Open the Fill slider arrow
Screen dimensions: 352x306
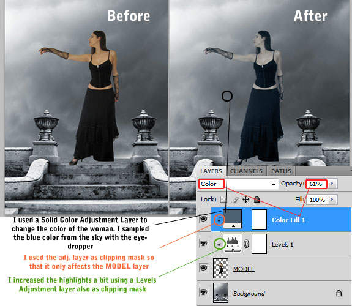332,200
